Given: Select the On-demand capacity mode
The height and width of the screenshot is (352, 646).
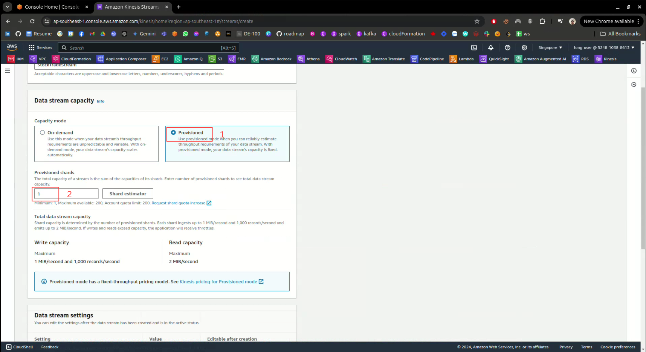Looking at the screenshot, I should [x=43, y=133].
